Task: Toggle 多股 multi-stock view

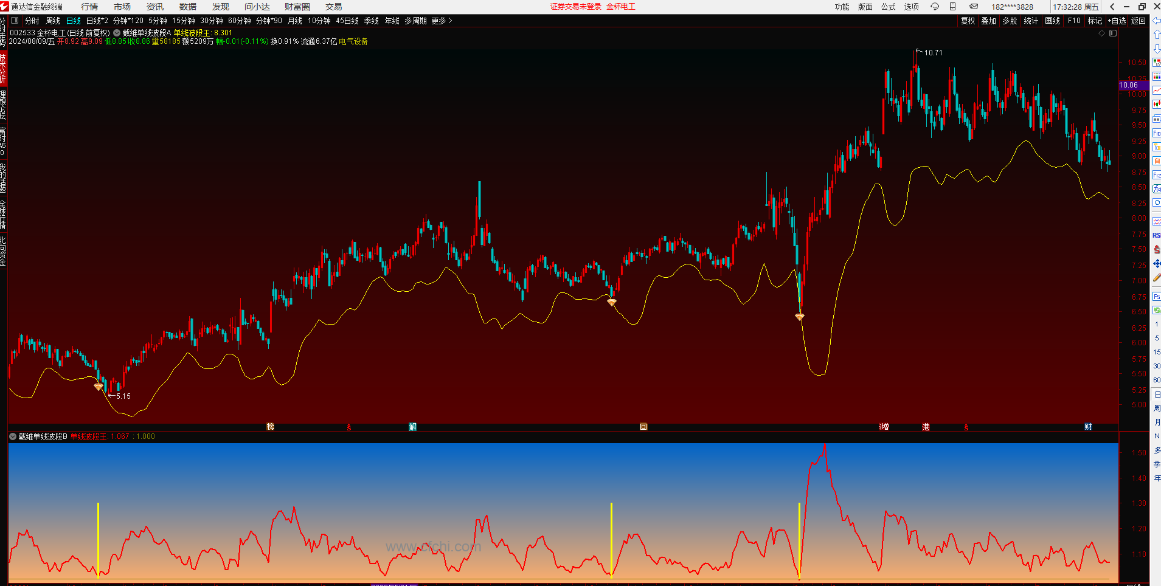Action: tap(1010, 21)
